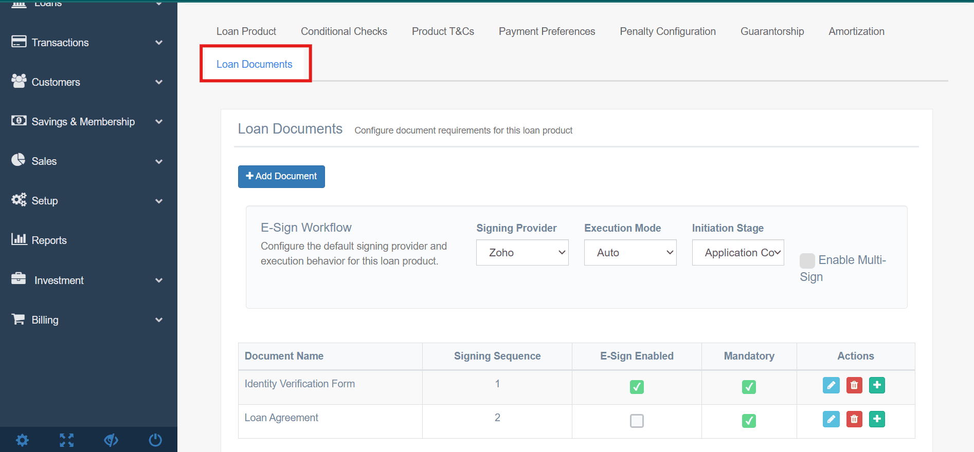Toggle E-Sign Enabled for Identity Verification Form
974x452 pixels.
(637, 387)
